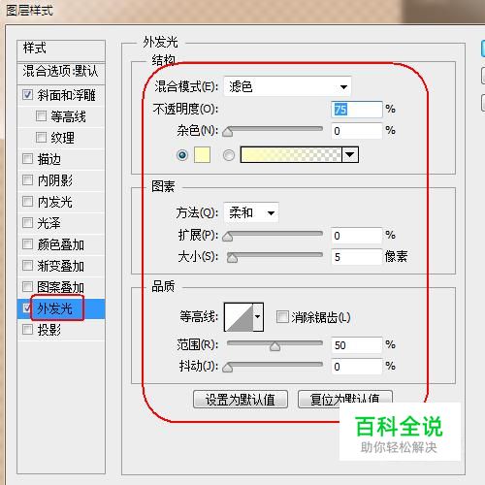Click the 复位为默认值 button

click(x=345, y=400)
